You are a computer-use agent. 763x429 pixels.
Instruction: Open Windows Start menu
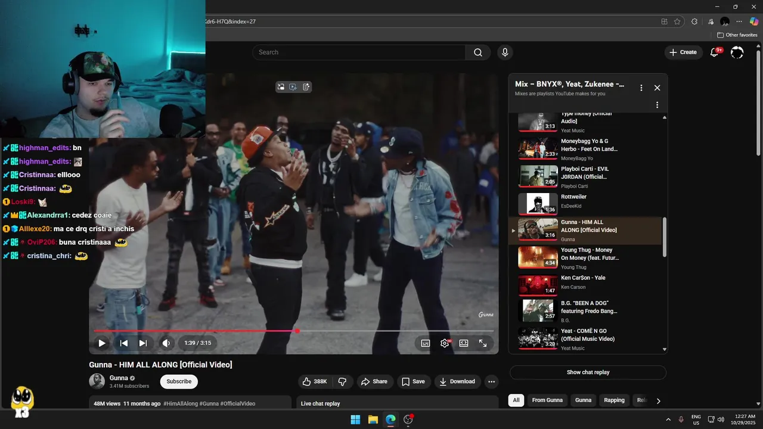click(355, 419)
